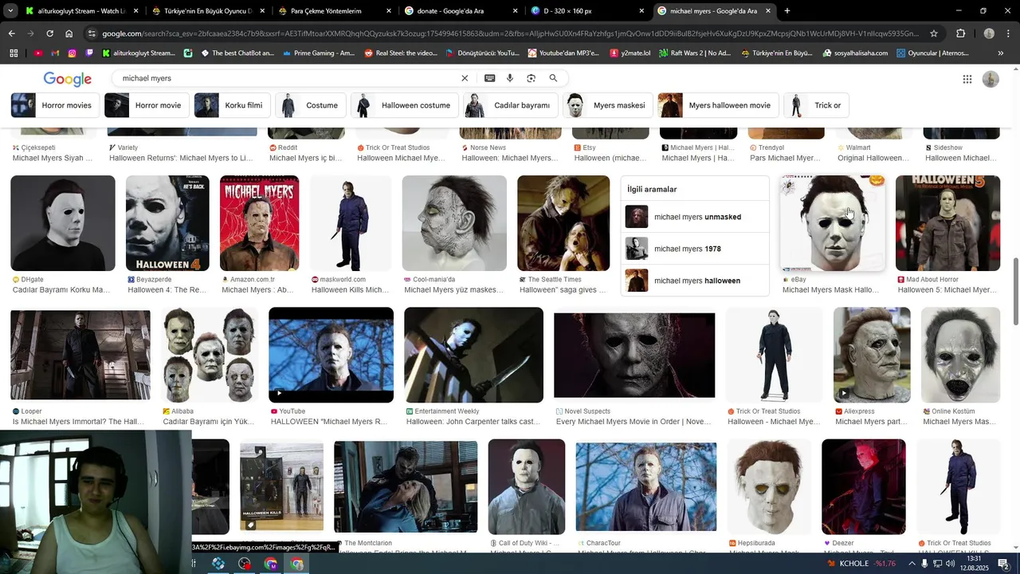1020x574 pixels.
Task: Open the tab search dropdown arrow
Action: click(x=9, y=11)
